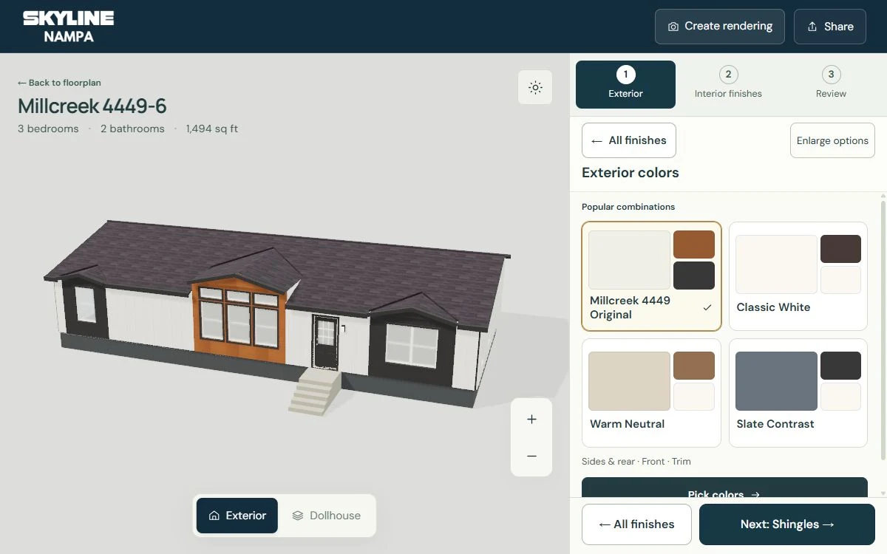The image size is (887, 554).
Task: Go back to floorplan link
Action: pos(59,83)
